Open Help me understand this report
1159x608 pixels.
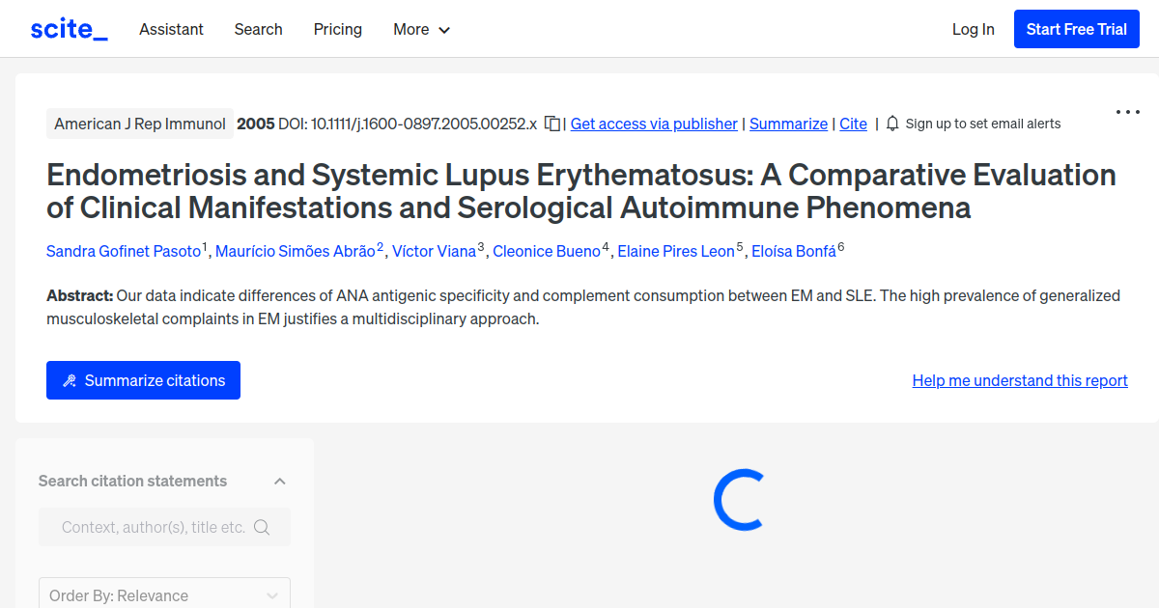pyautogui.click(x=1019, y=380)
